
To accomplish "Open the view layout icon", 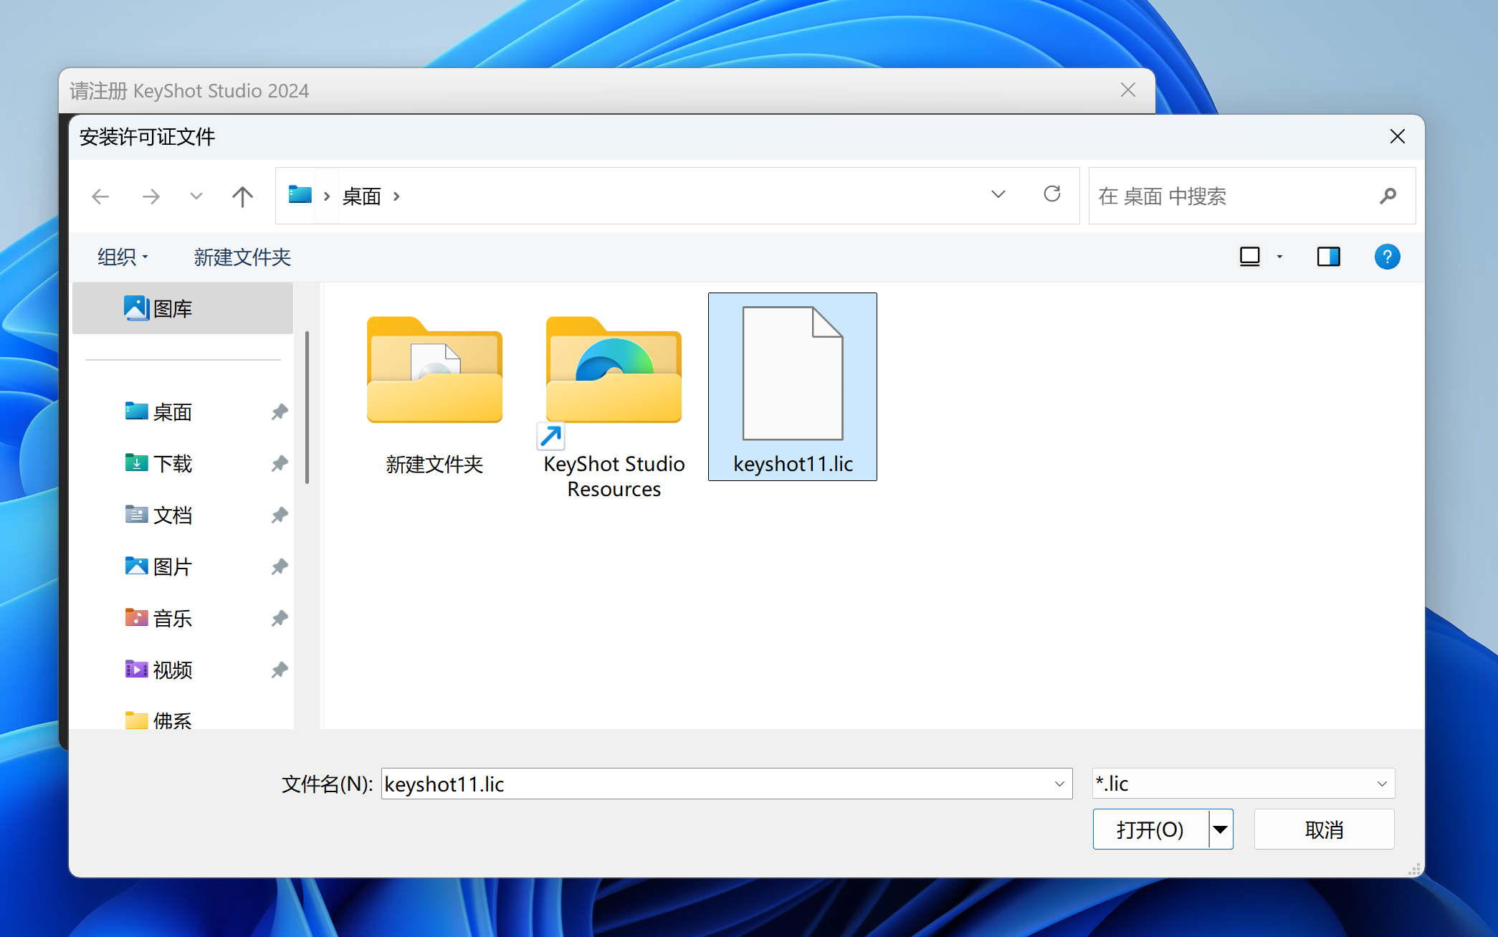I will click(1249, 257).
